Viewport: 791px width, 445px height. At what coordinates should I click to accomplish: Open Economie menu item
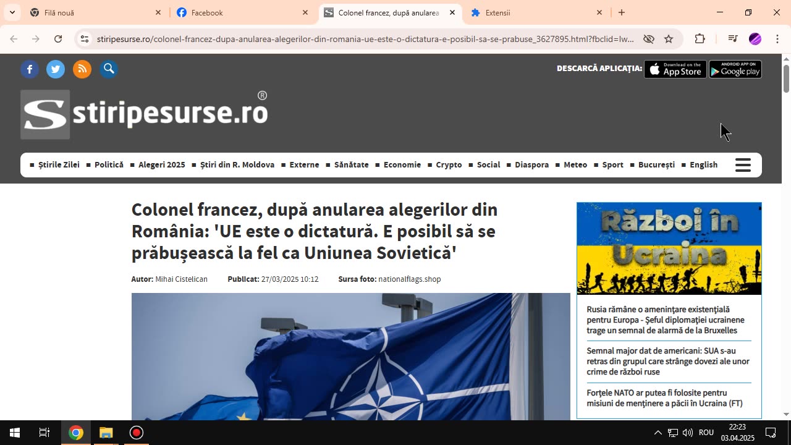(x=402, y=165)
